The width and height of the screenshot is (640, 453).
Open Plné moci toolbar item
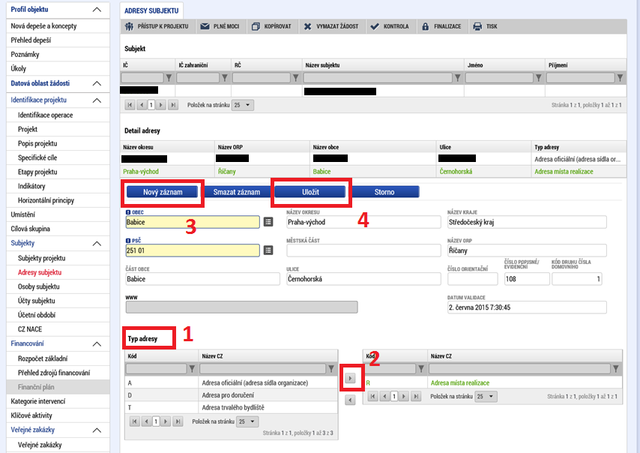(220, 26)
